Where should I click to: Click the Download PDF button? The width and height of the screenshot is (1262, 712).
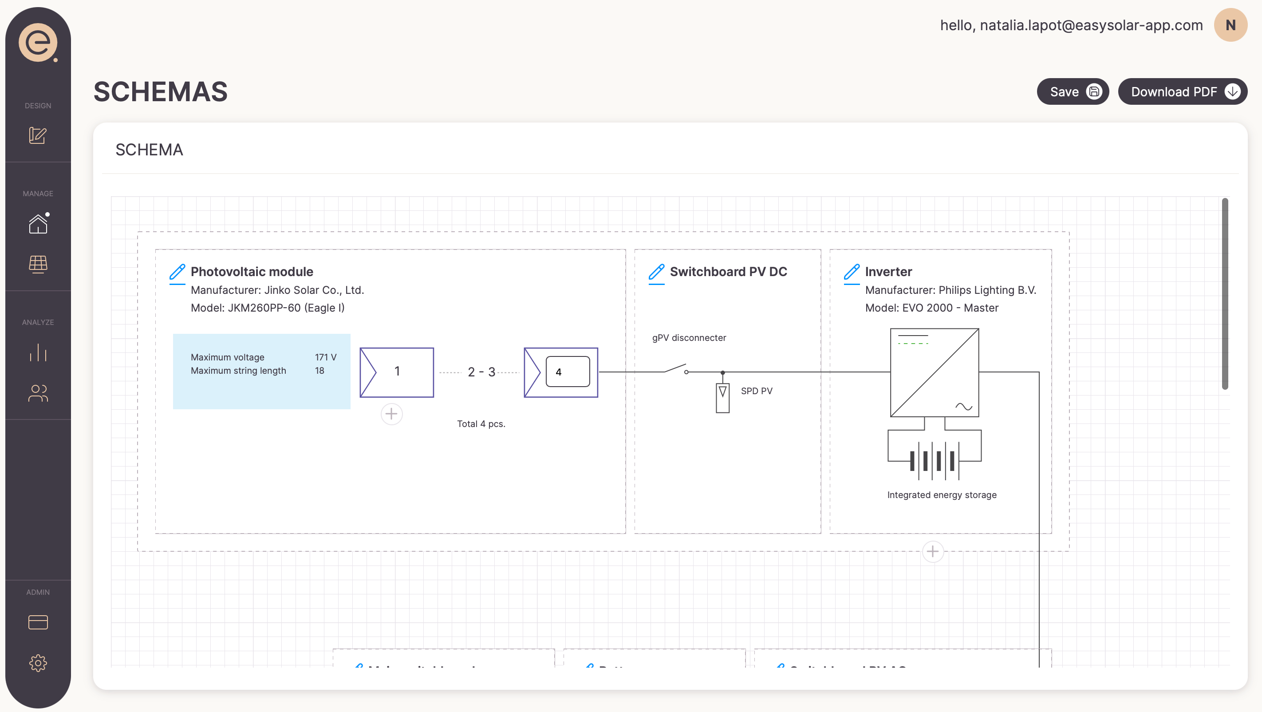1183,91
